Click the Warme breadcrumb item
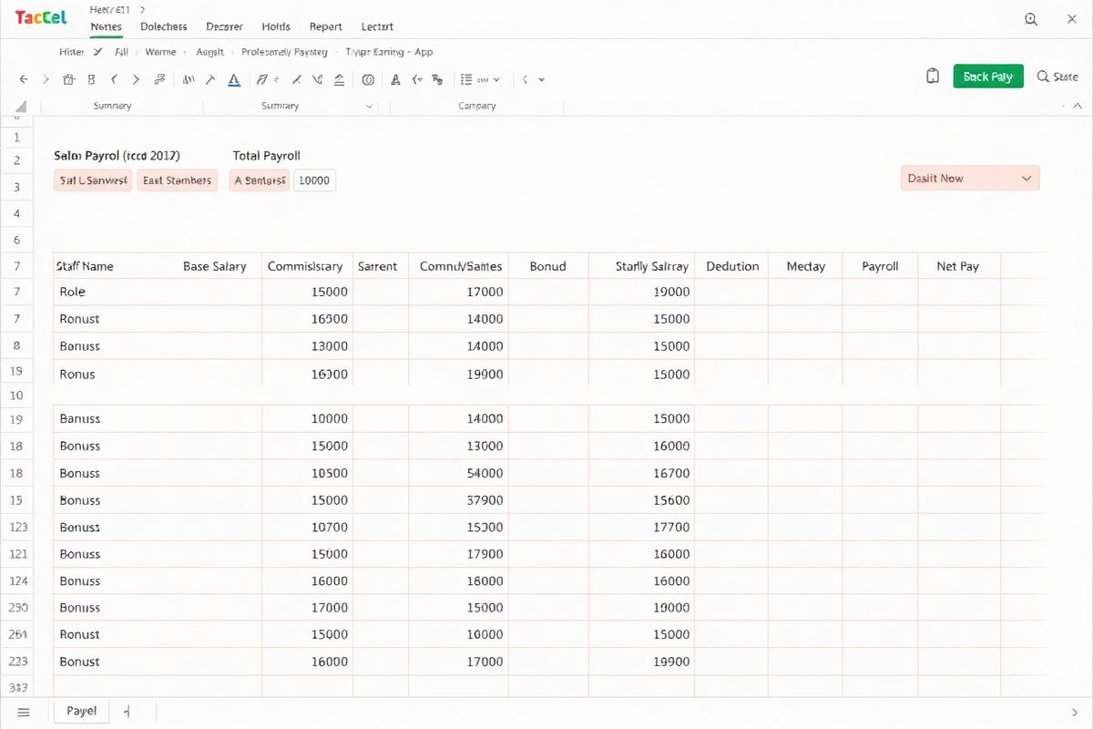 coord(160,52)
